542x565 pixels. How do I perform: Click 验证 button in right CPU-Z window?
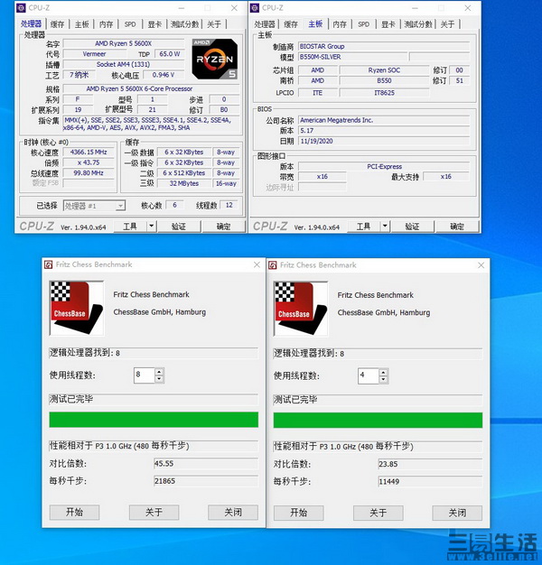412,227
